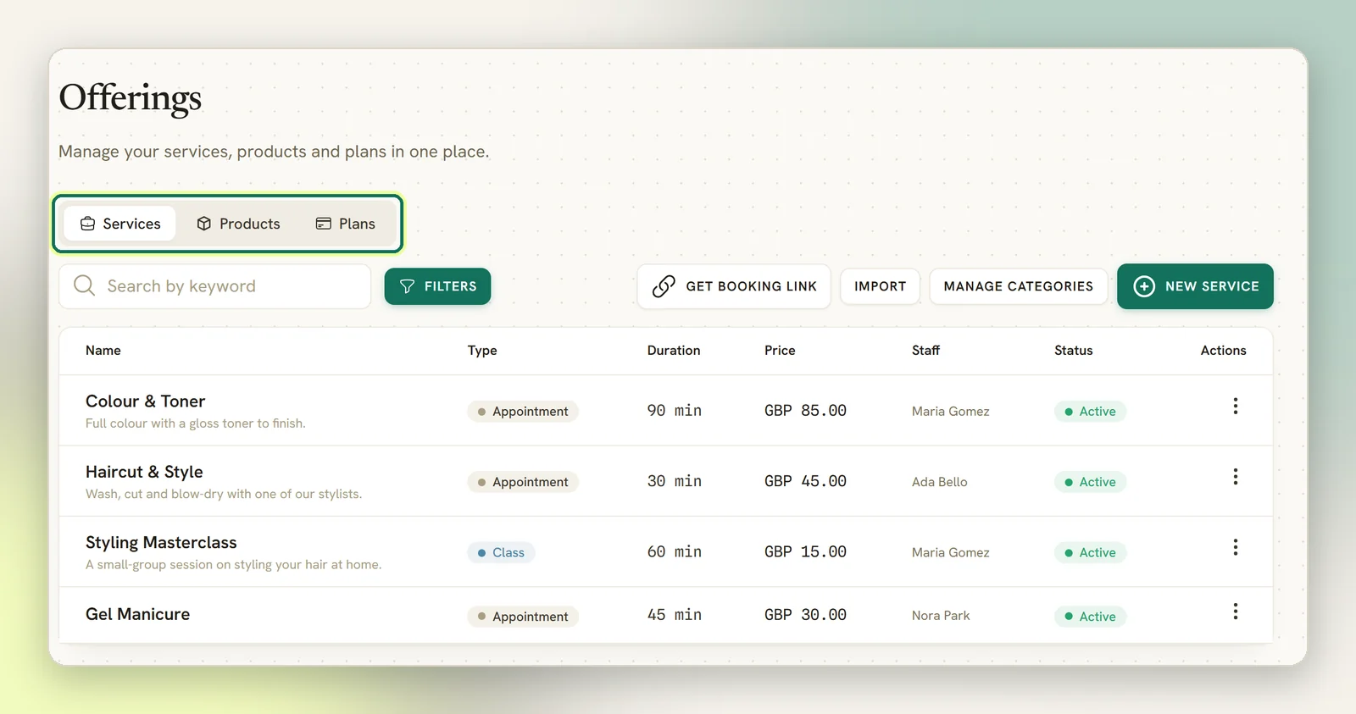Viewport: 1356px width, 714px height.
Task: Click Appointment badge in Haircut & Style row
Action: 523,482
